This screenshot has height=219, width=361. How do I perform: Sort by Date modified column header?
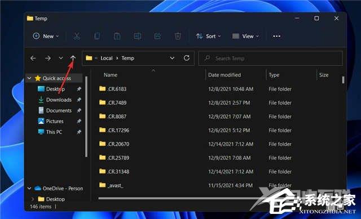pos(224,75)
